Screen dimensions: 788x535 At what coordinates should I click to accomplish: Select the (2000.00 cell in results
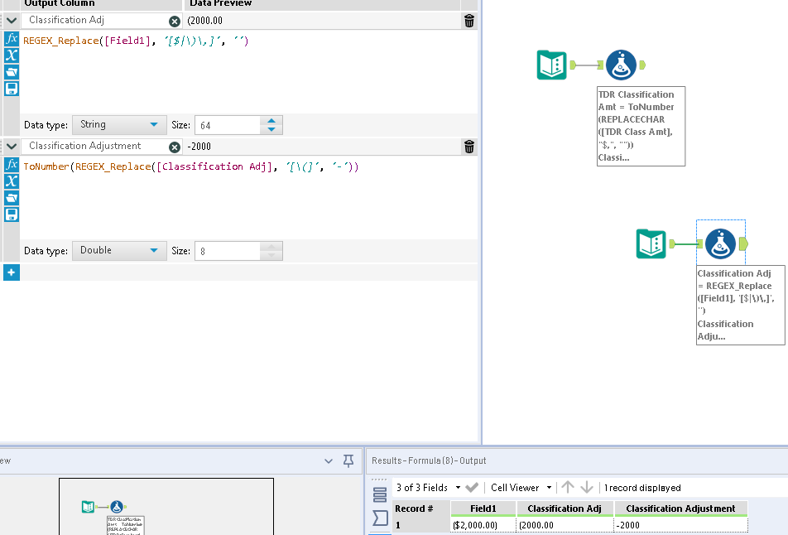point(565,525)
